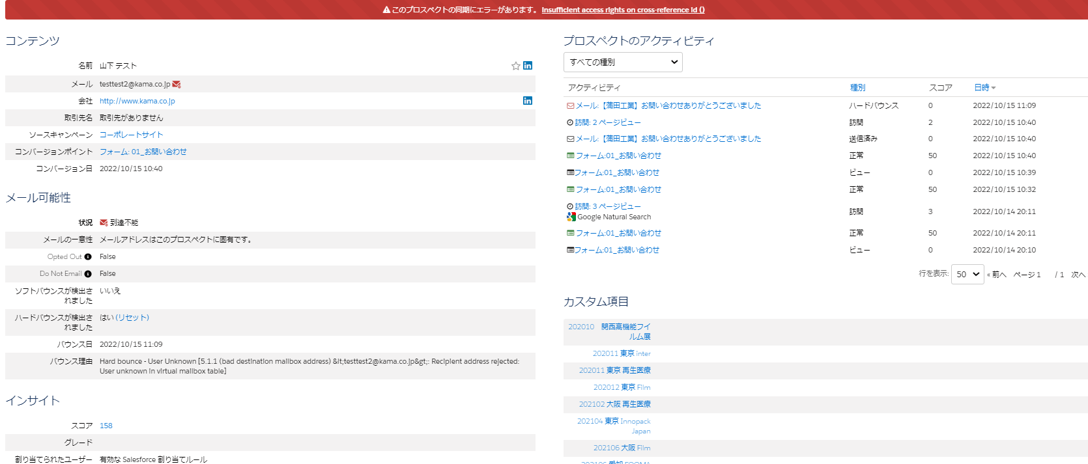Click the star favorite icon beside the name

[516, 66]
